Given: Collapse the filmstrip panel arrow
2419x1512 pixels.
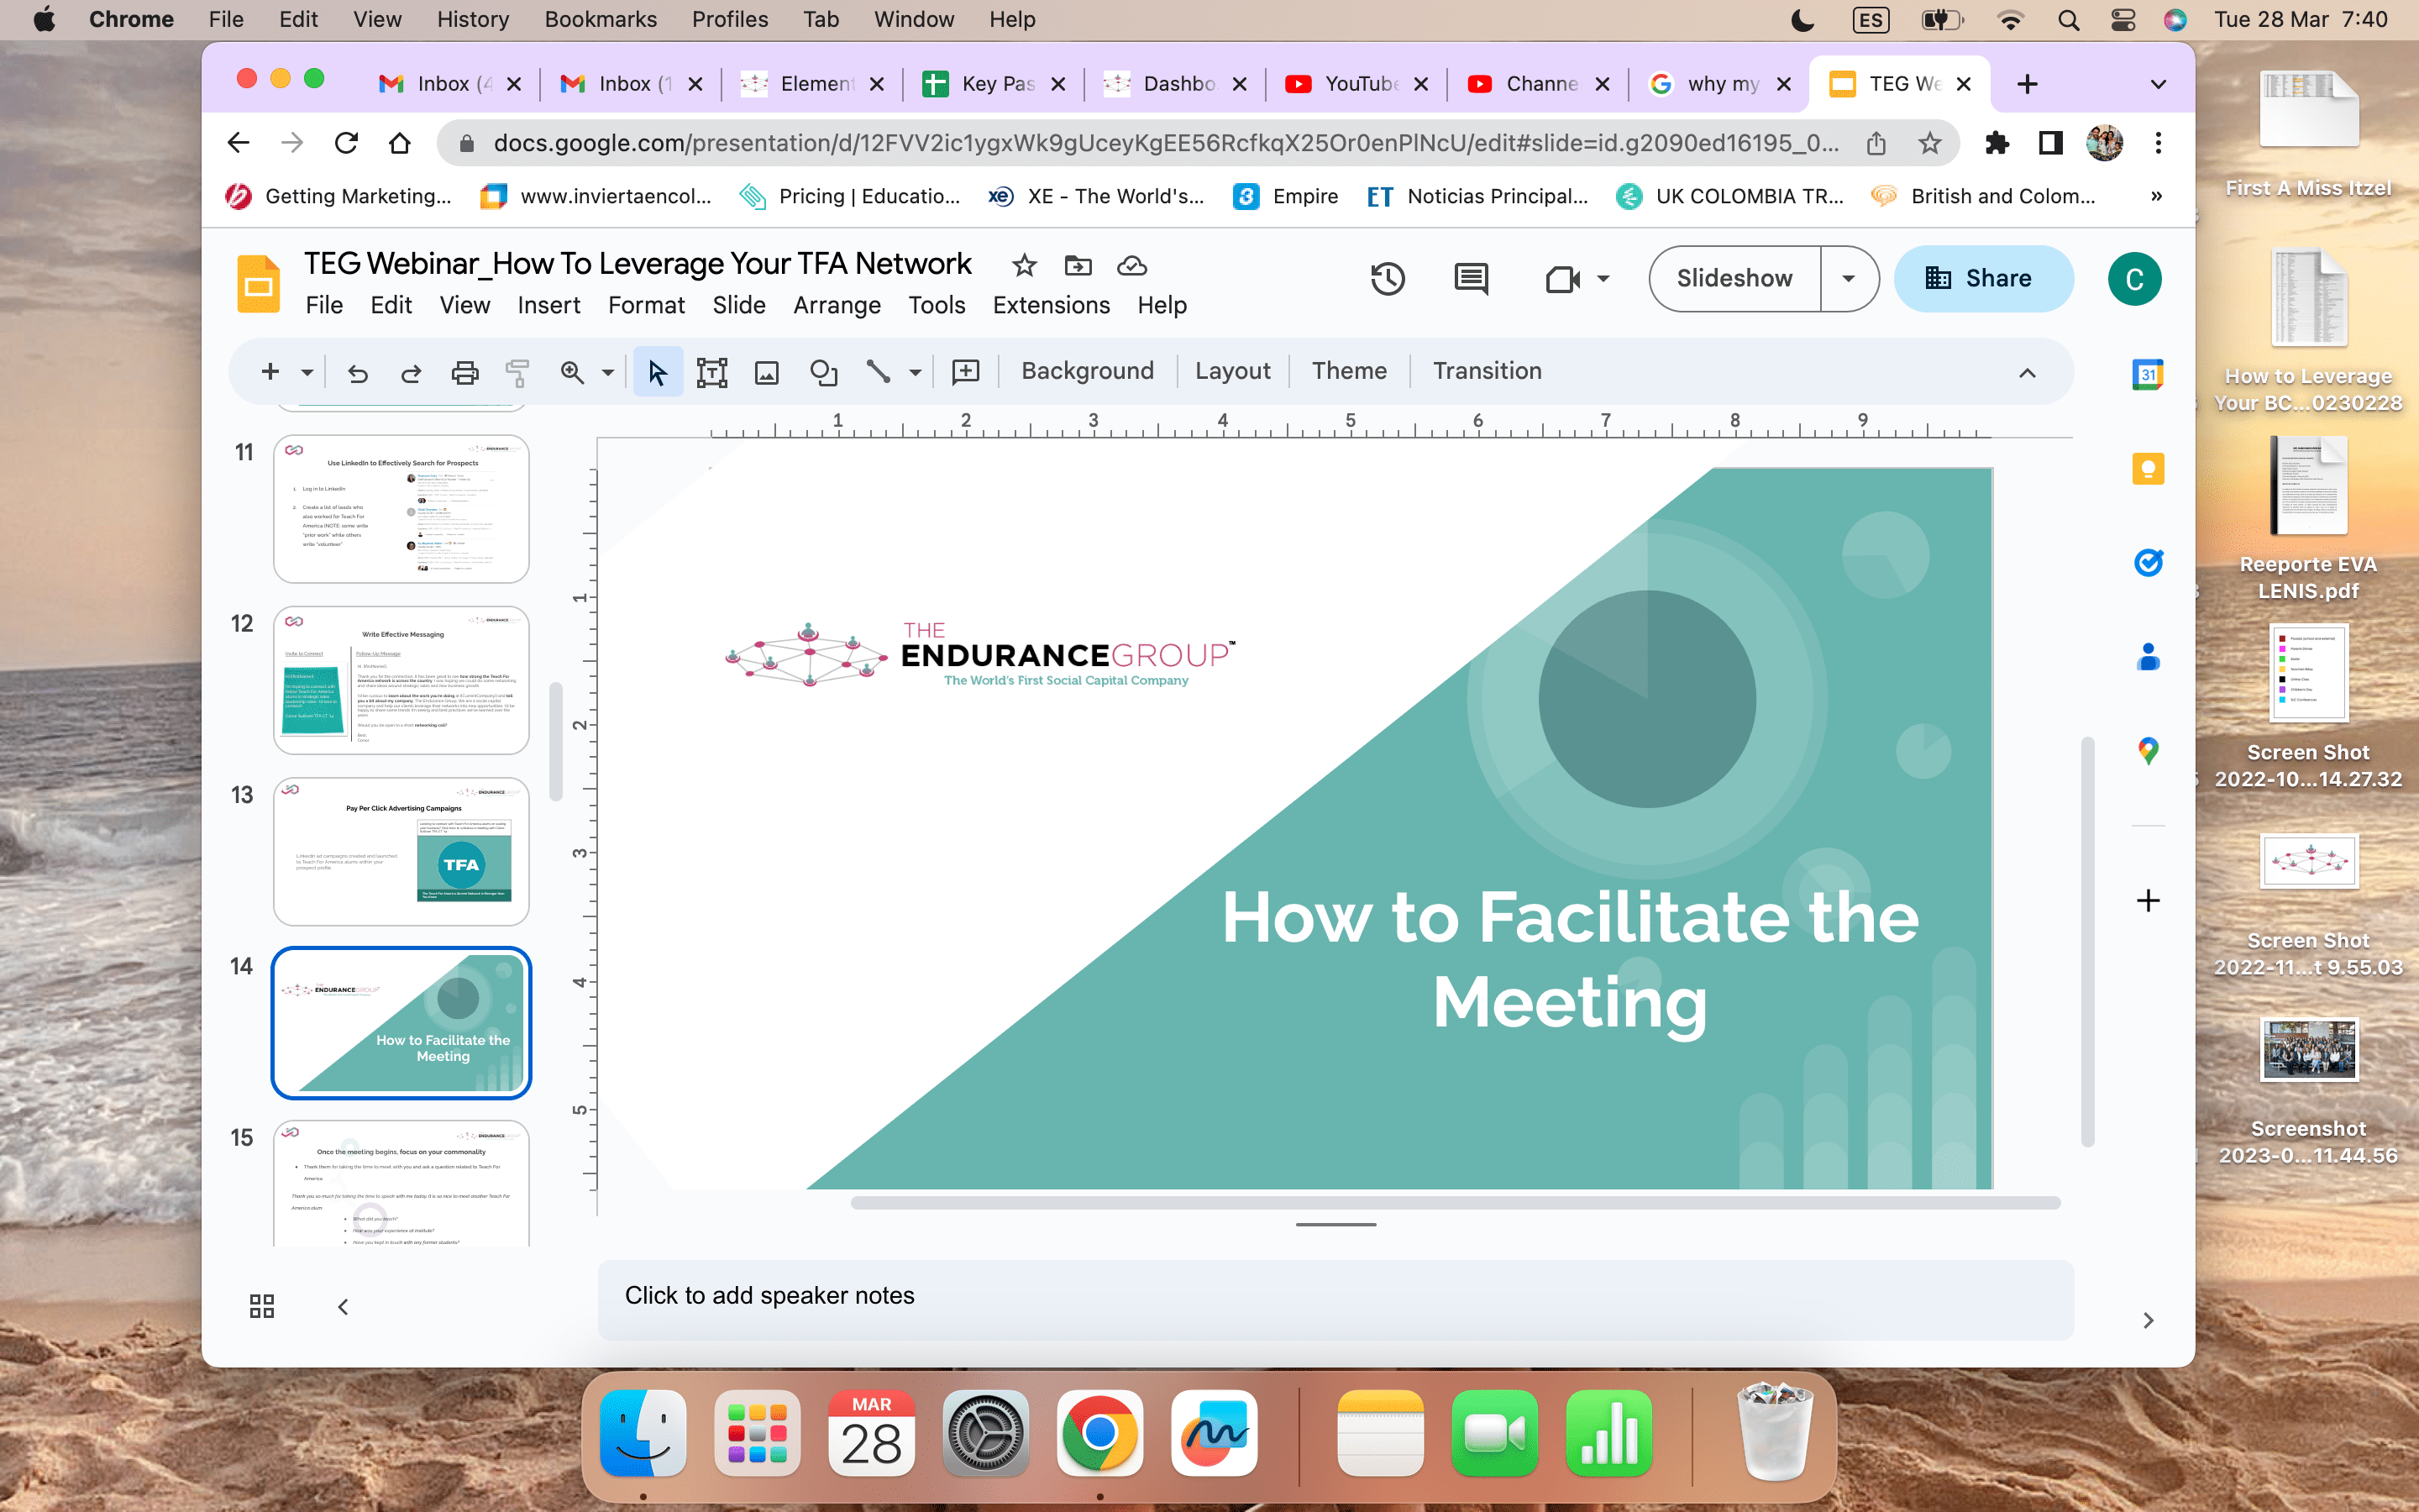Looking at the screenshot, I should pos(343,1307).
